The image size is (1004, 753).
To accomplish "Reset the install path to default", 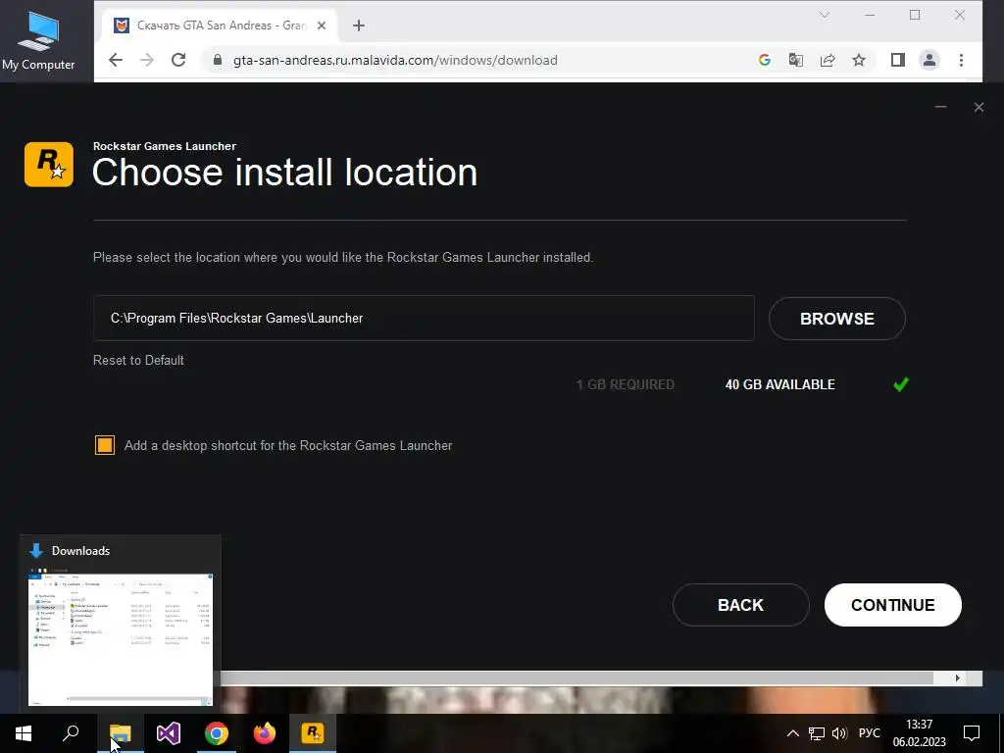I will click(x=138, y=361).
